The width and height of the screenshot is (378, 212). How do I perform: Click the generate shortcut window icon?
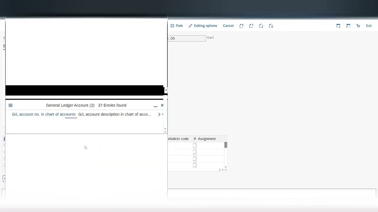pyautogui.click(x=348, y=26)
